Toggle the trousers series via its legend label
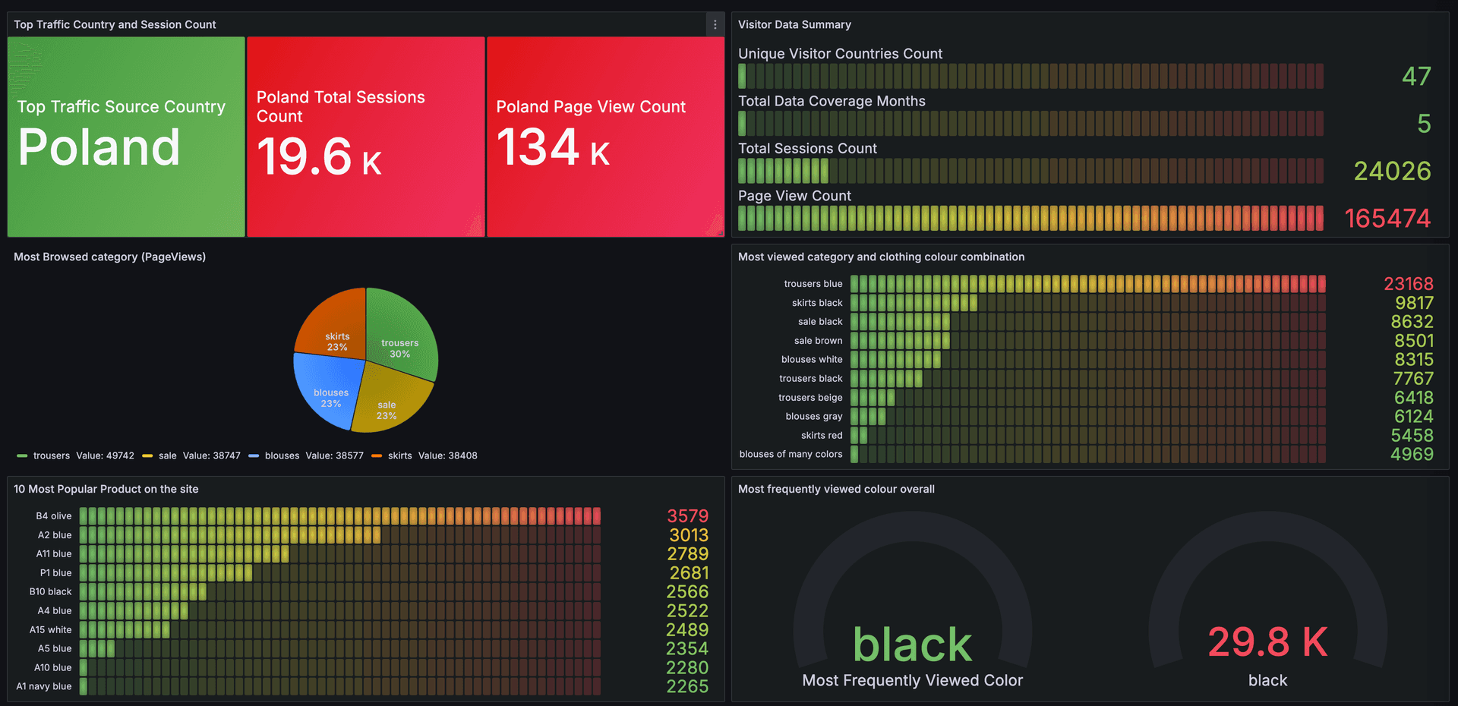Image resolution: width=1458 pixels, height=706 pixels. coord(52,455)
